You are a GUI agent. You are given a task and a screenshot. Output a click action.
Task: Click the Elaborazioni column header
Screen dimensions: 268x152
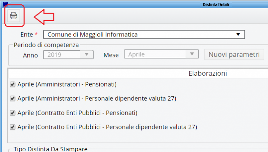click(x=208, y=73)
